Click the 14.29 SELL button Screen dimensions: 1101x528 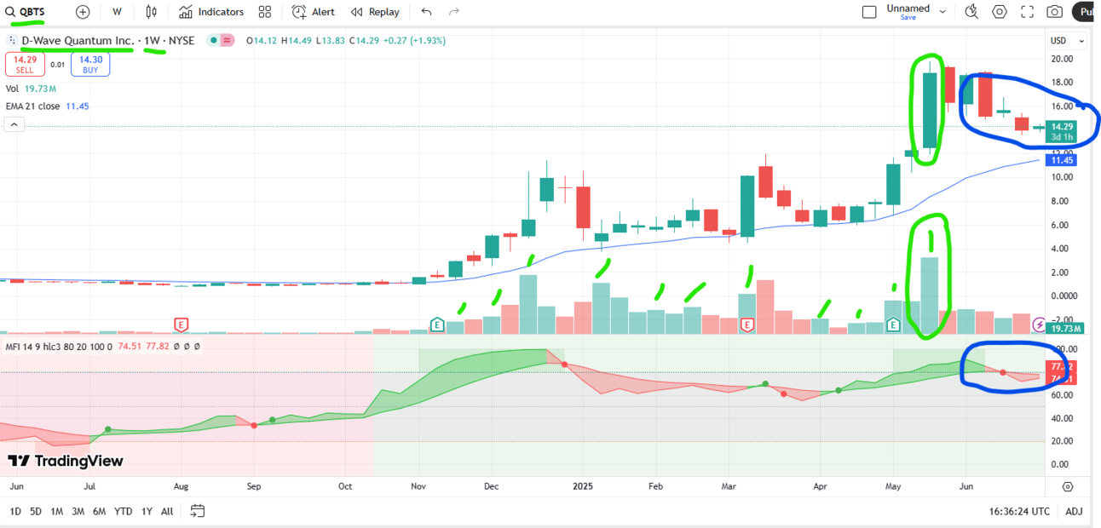click(25, 64)
